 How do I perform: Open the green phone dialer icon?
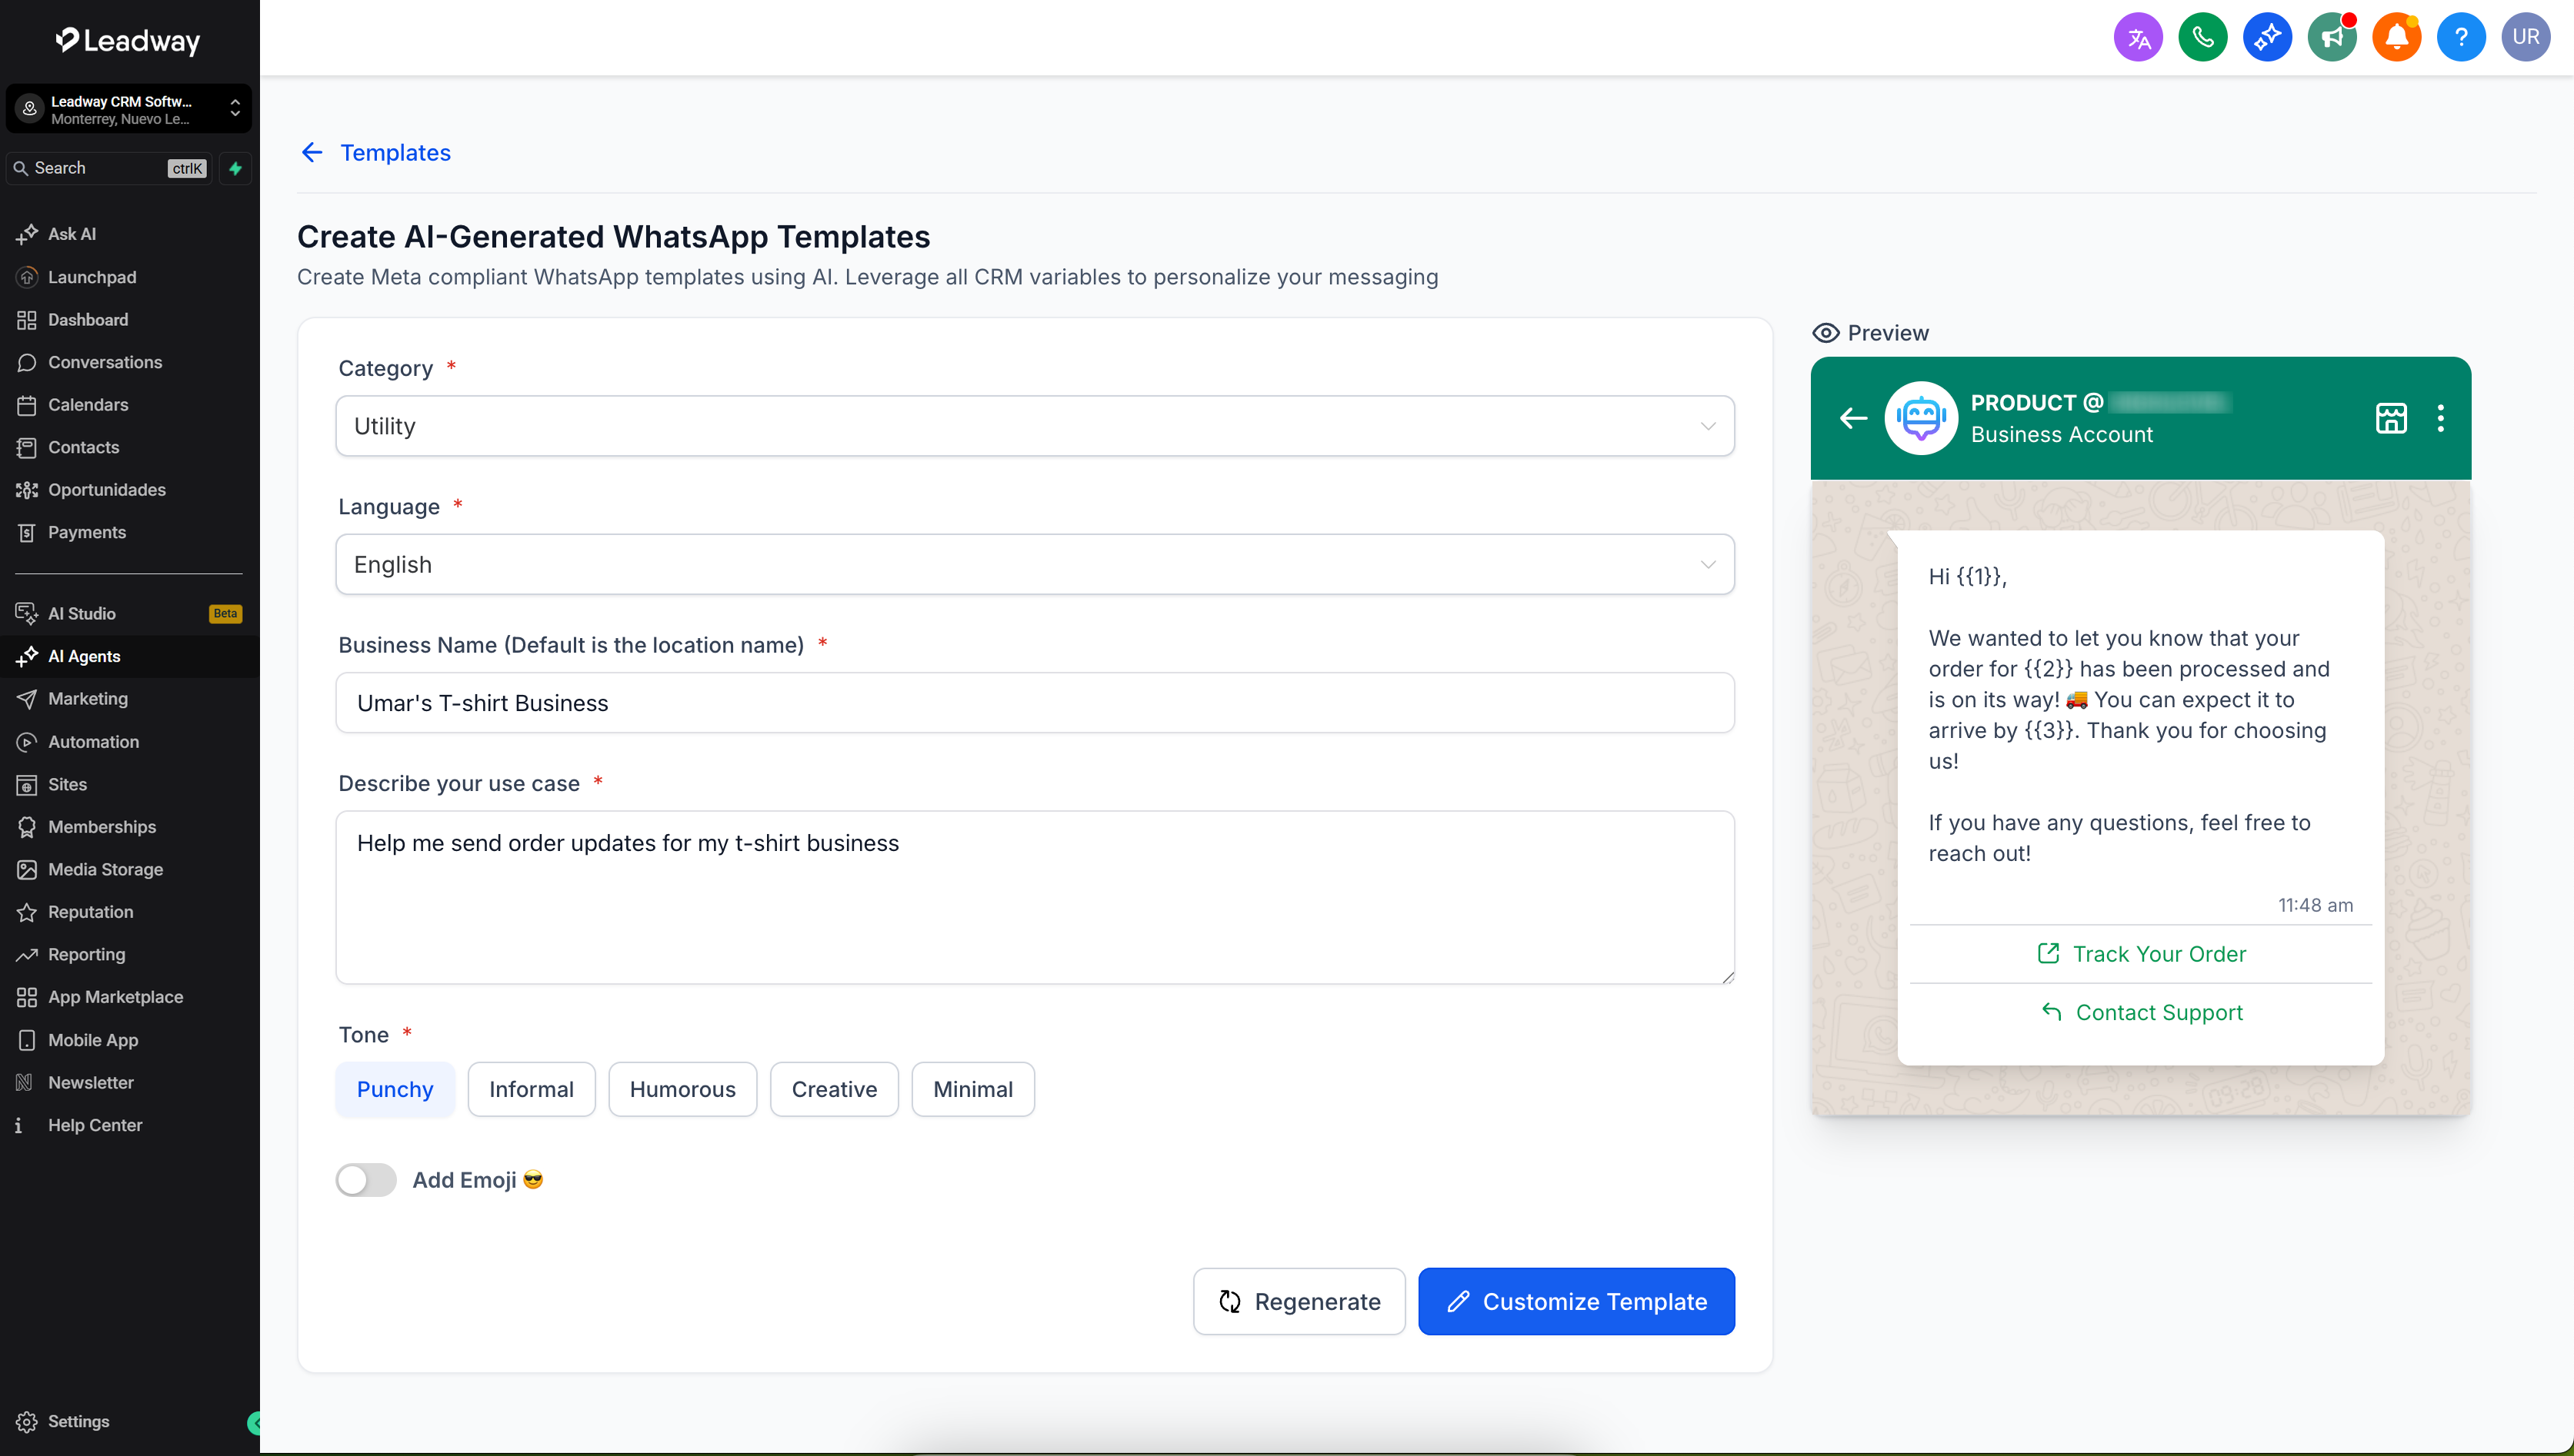(2202, 38)
